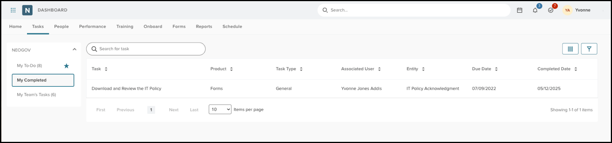The height and width of the screenshot is (143, 612).
Task: Toggle the star favorite next to My To-Do
Action: tap(66, 66)
